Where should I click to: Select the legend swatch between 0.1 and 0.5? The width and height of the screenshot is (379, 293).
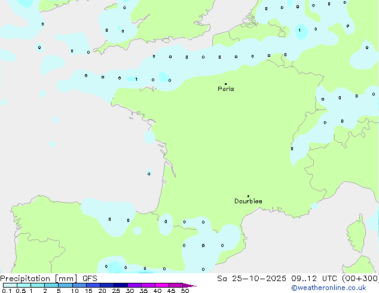point(10,285)
